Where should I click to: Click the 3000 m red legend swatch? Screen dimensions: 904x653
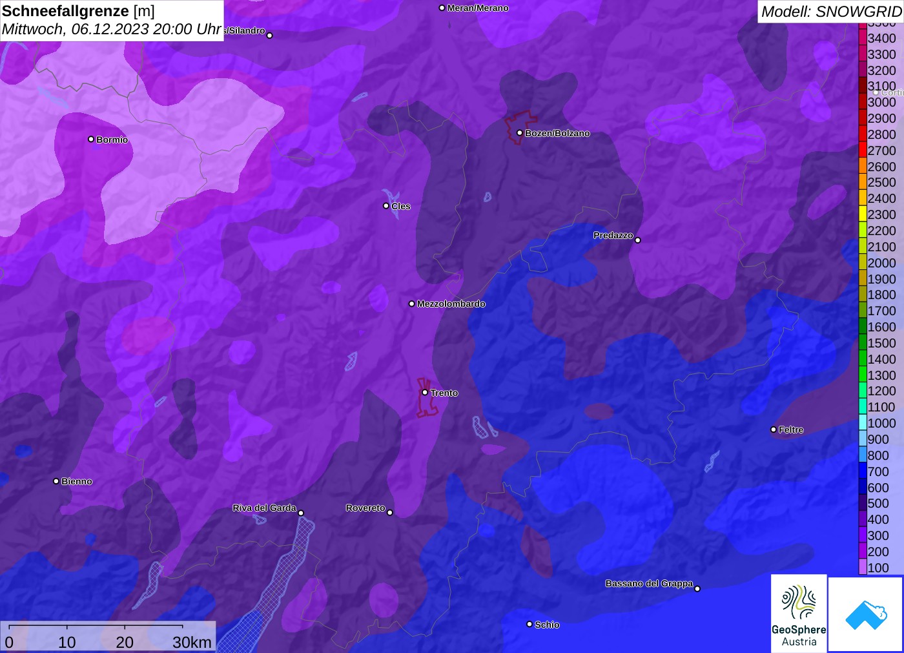[863, 101]
